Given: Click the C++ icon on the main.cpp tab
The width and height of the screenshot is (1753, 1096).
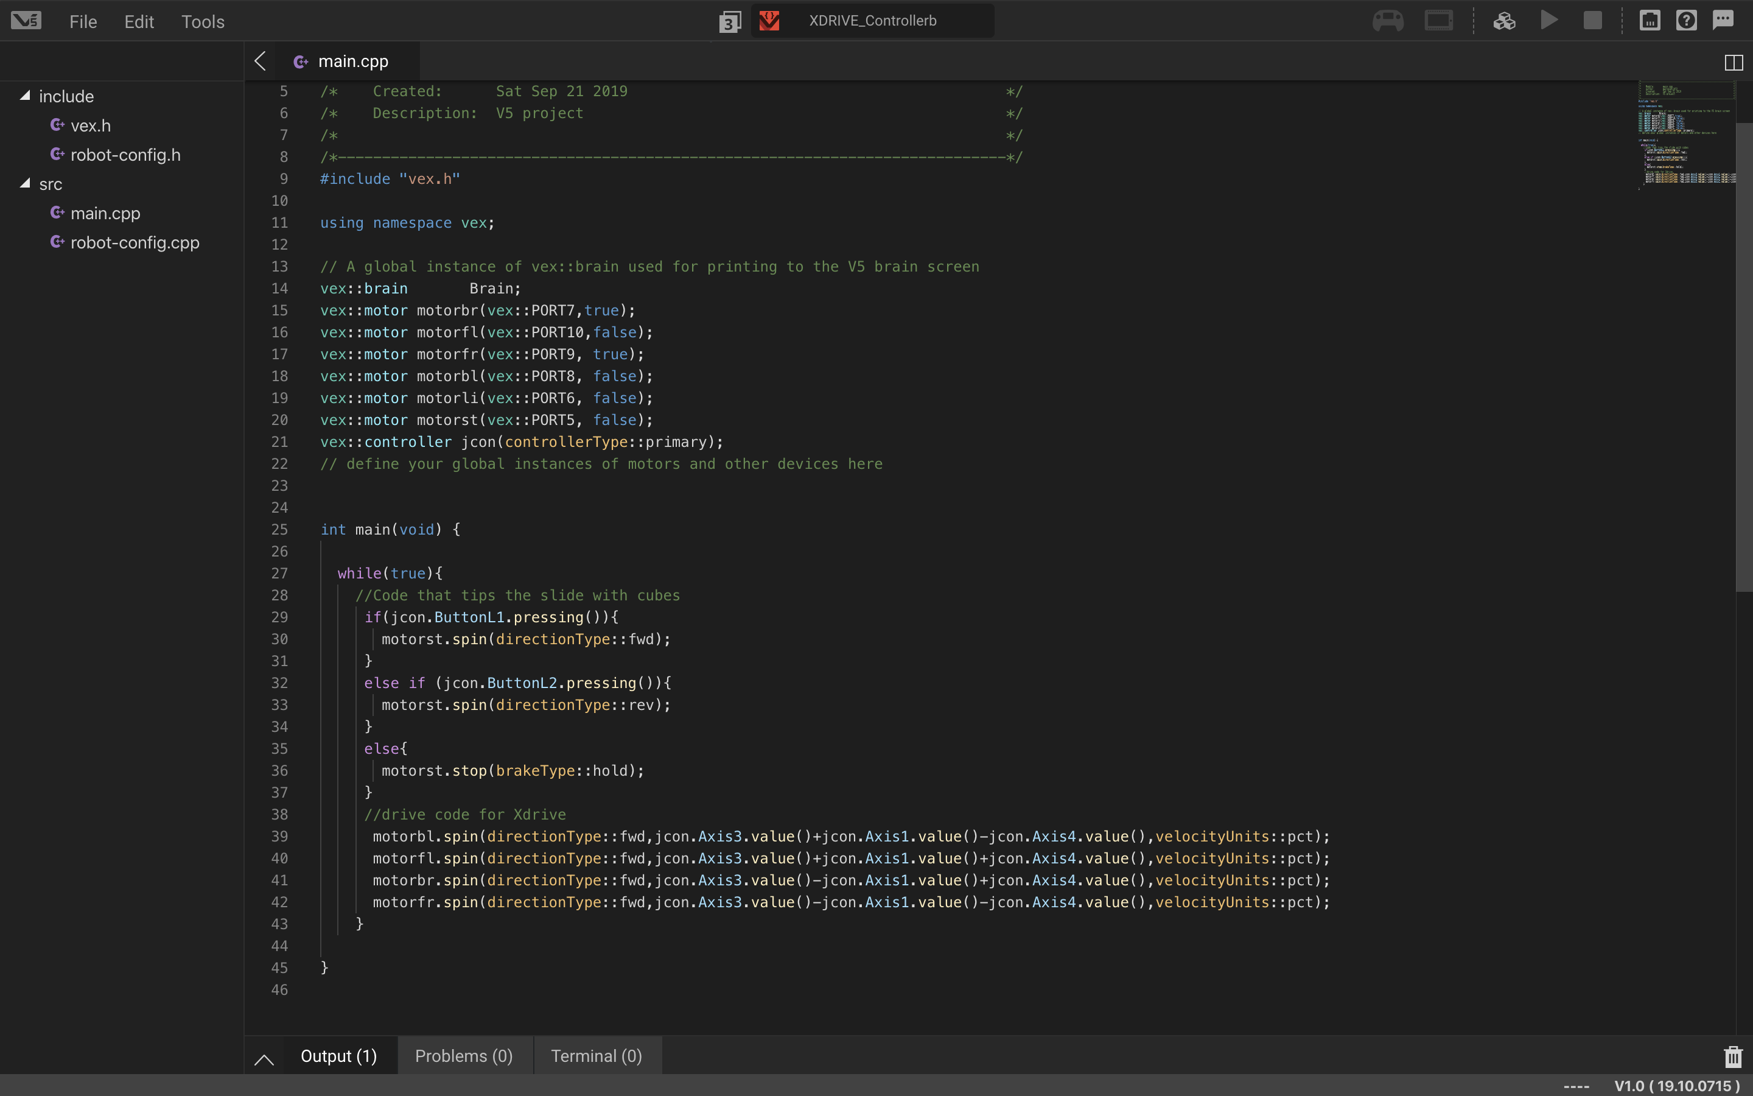Looking at the screenshot, I should 301,62.
